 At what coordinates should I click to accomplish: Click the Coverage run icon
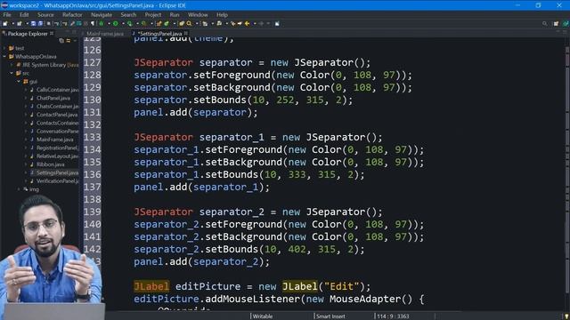(129, 24)
